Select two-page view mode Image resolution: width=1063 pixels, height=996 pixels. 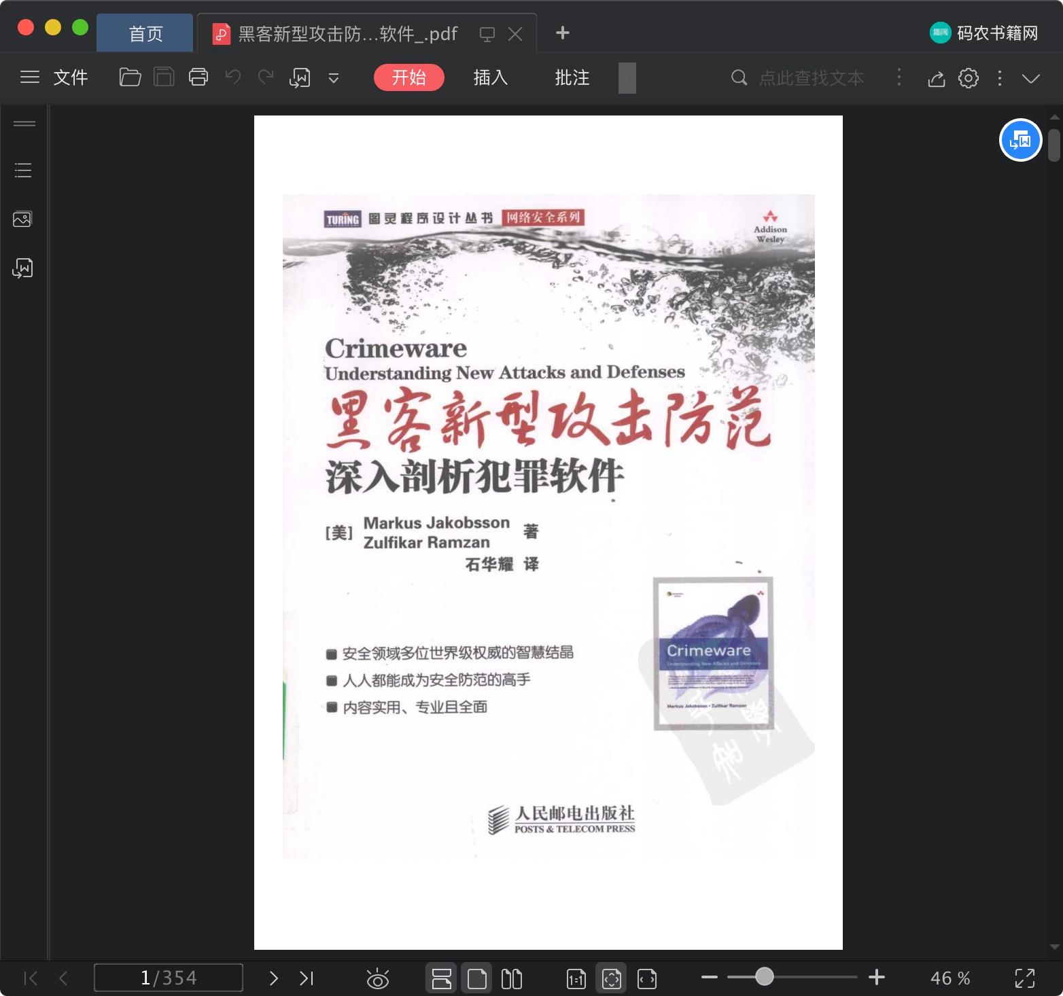click(x=512, y=978)
